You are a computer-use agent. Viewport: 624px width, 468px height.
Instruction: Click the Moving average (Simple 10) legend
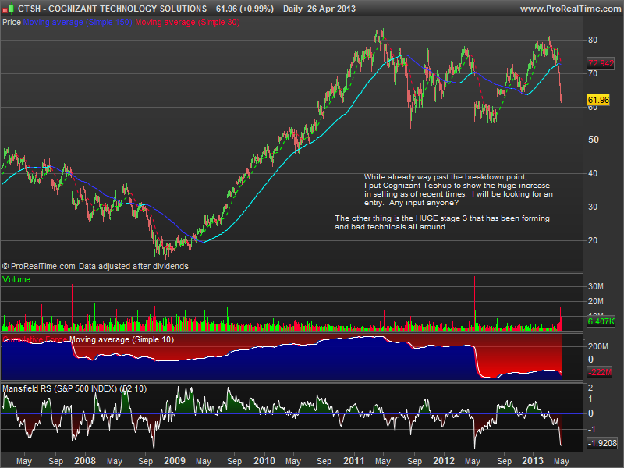click(122, 340)
